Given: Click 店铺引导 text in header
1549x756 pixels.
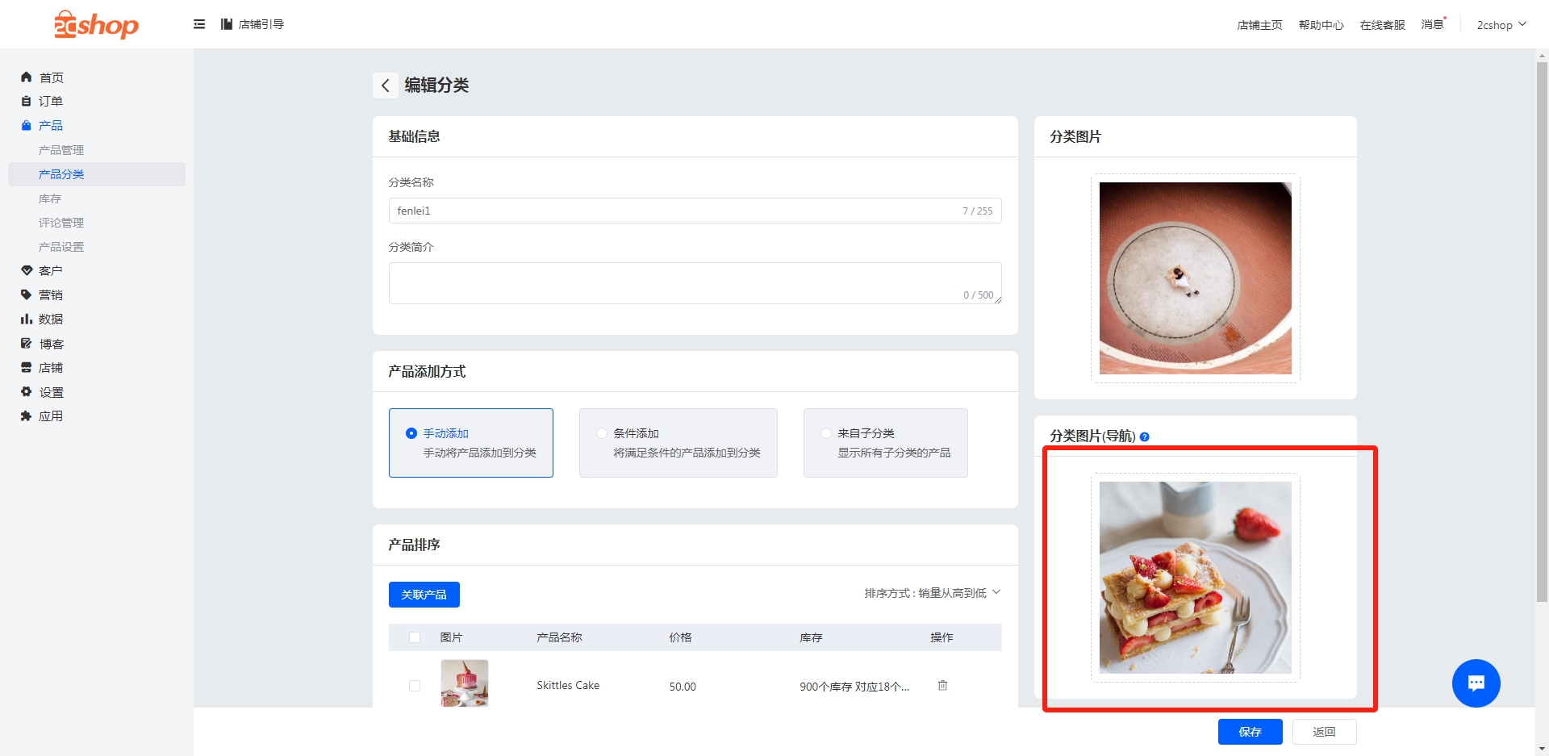Looking at the screenshot, I should (x=261, y=24).
